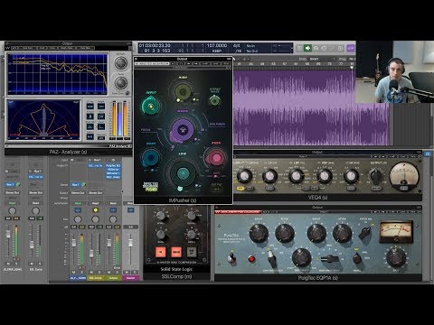Viewport: 434px width, 325px height.
Task: Click the PuigTec low boost knob
Action: coord(259,232)
